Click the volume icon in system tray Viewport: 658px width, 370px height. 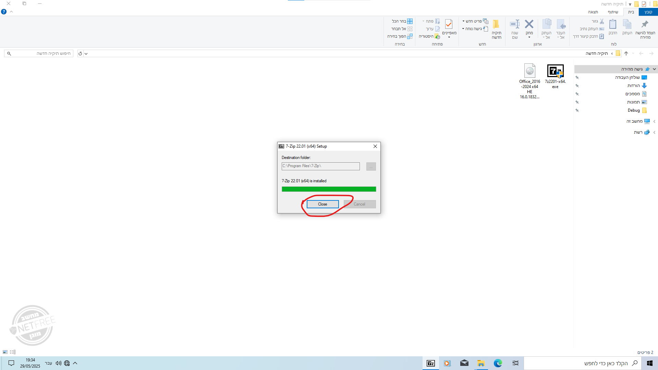pyautogui.click(x=59, y=363)
